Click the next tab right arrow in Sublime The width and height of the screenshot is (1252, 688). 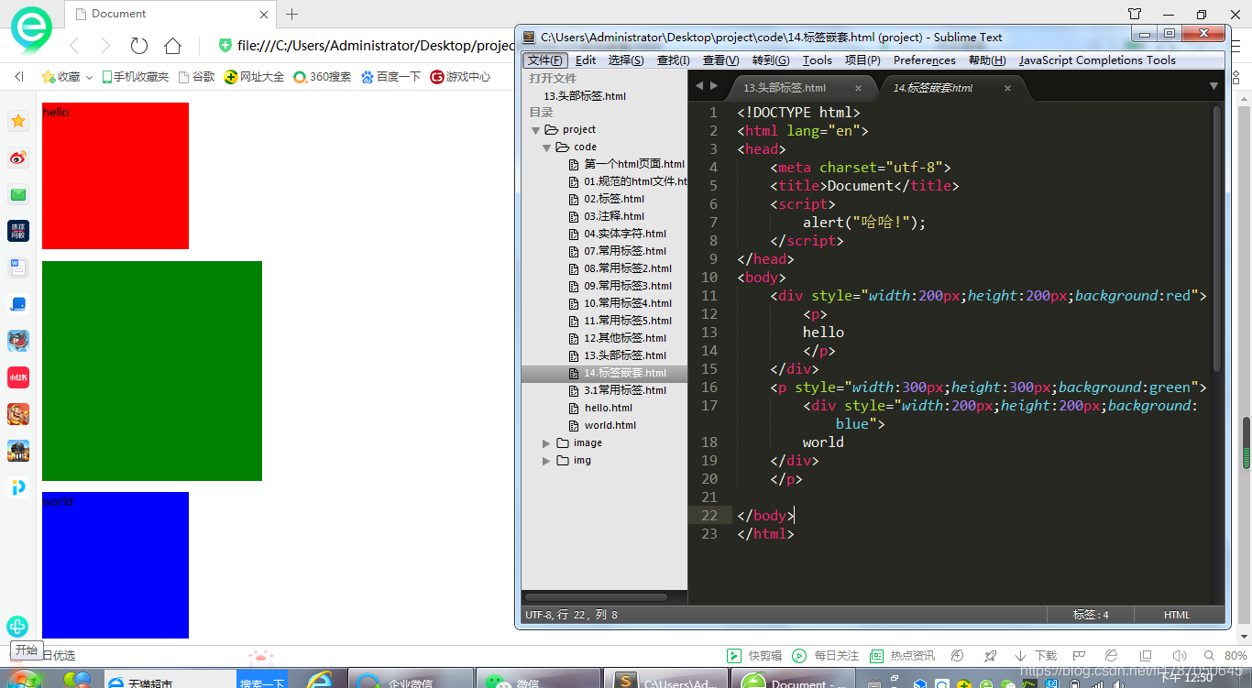[714, 86]
